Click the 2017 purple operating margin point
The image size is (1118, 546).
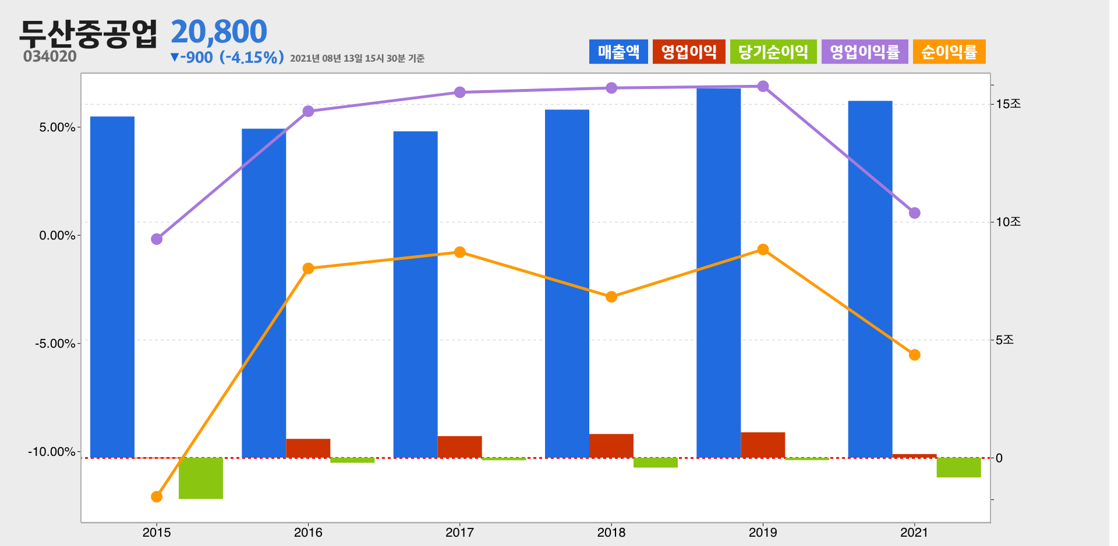coord(460,92)
